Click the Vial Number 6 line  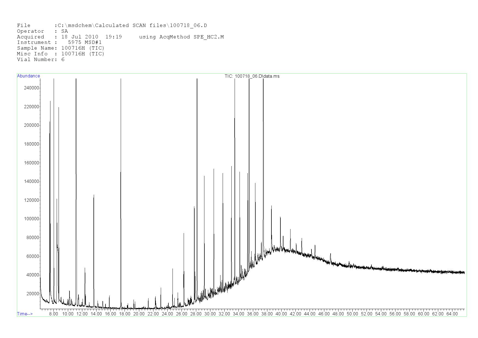[41, 60]
